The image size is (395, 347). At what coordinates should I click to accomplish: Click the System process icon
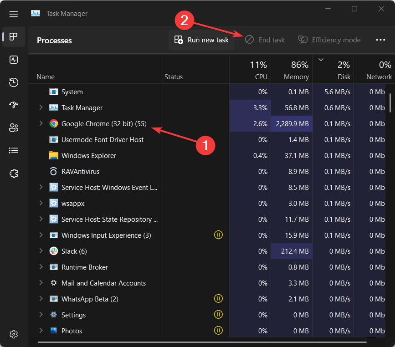pos(53,92)
